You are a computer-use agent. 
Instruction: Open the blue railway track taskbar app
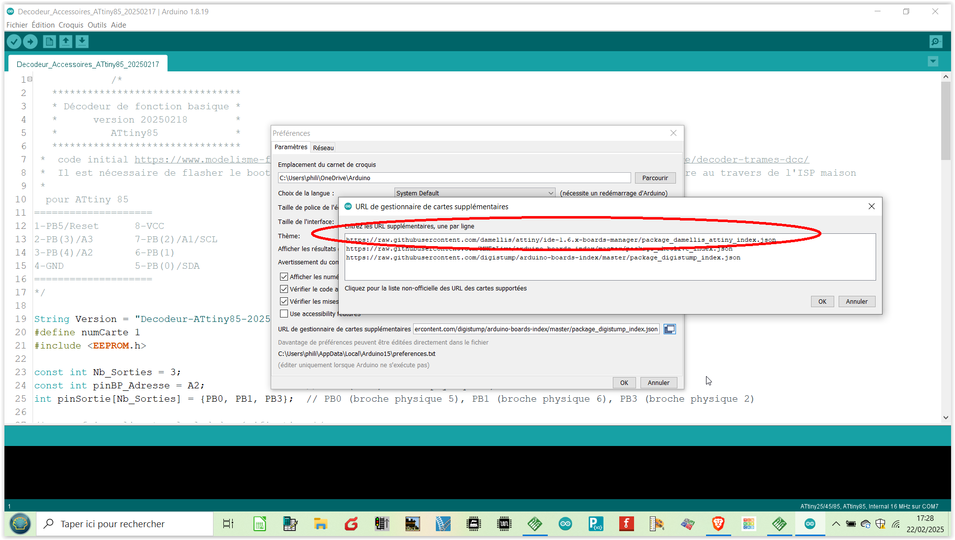(x=443, y=524)
